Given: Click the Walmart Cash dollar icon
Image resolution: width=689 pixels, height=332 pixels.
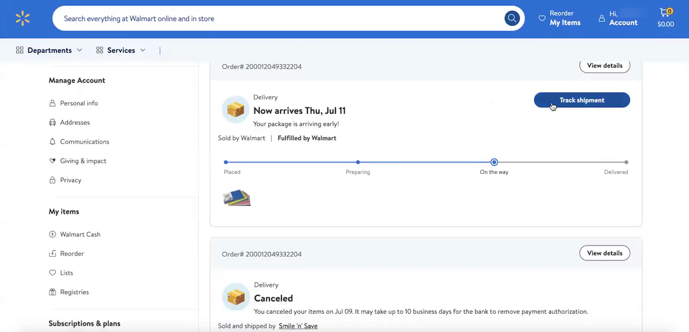Looking at the screenshot, I should coord(52,234).
